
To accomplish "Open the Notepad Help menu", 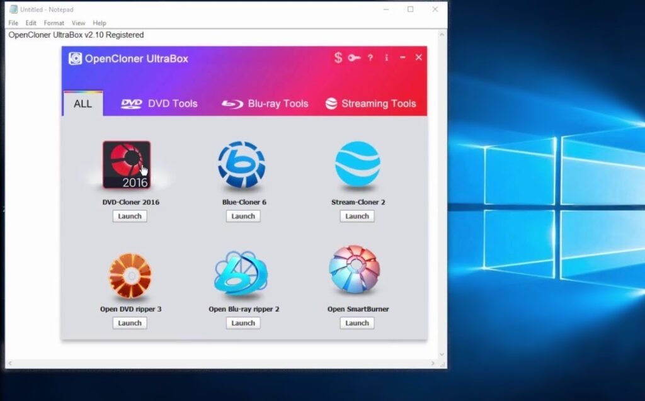I will (99, 23).
